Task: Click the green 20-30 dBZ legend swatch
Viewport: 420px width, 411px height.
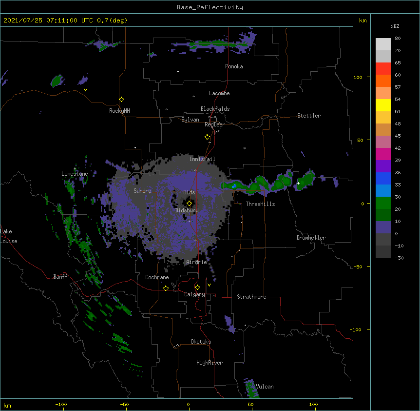Action: [383, 203]
